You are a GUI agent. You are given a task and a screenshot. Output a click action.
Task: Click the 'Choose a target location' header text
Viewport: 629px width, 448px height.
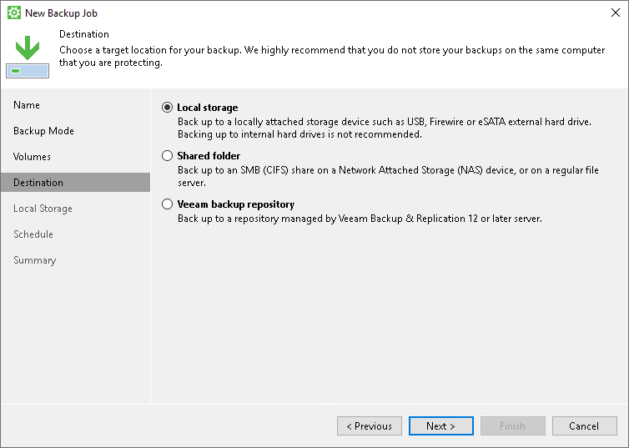(332, 56)
